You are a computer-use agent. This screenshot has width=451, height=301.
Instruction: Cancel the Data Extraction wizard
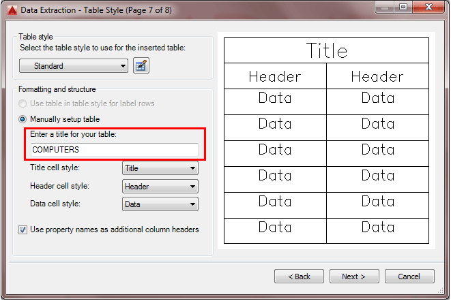[409, 276]
